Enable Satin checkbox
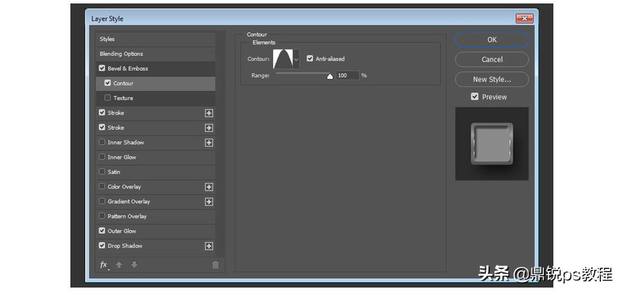Image resolution: width=621 pixels, height=291 pixels. point(102,172)
